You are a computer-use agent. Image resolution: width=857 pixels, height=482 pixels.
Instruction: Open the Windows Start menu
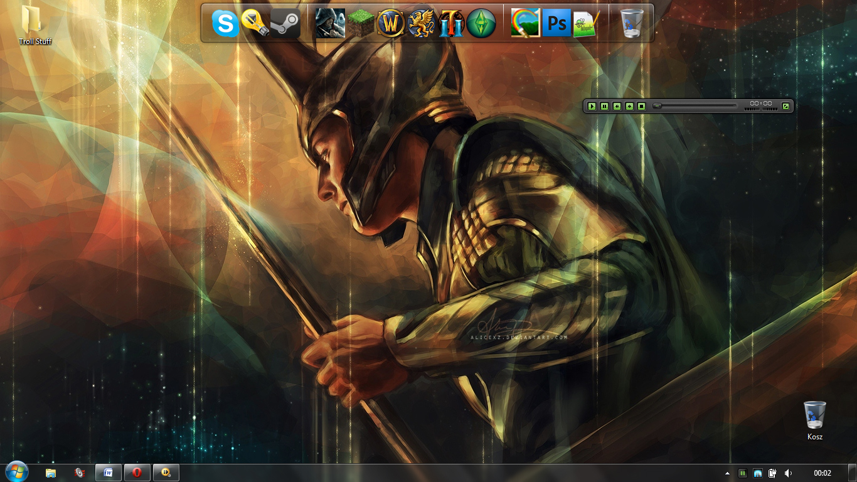[17, 472]
